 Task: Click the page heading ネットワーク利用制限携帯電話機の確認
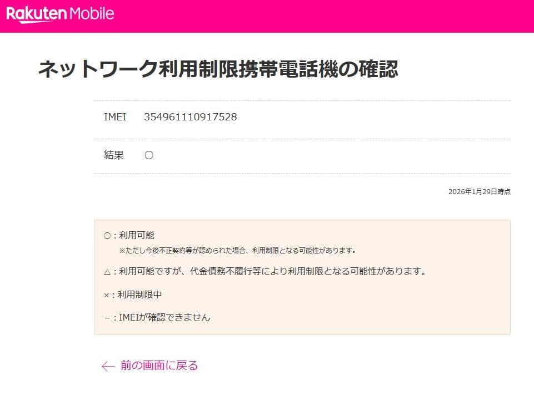pos(218,70)
